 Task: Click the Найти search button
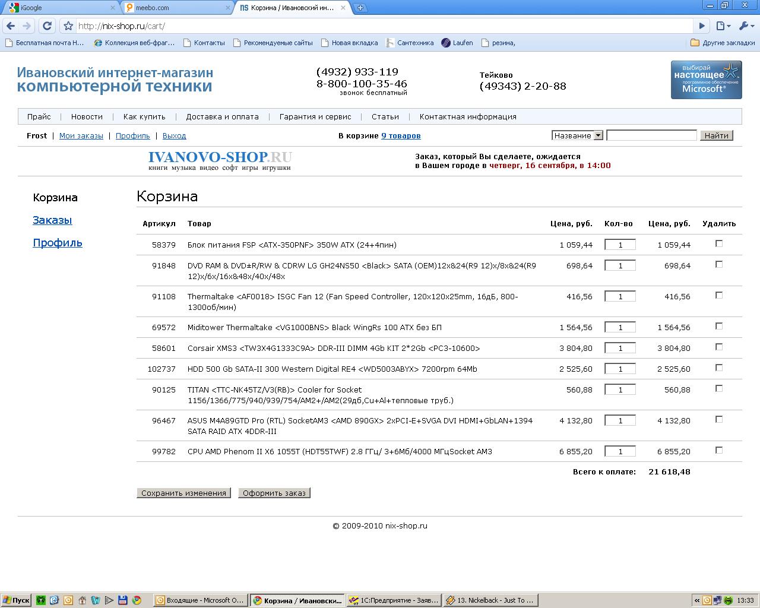click(x=717, y=135)
